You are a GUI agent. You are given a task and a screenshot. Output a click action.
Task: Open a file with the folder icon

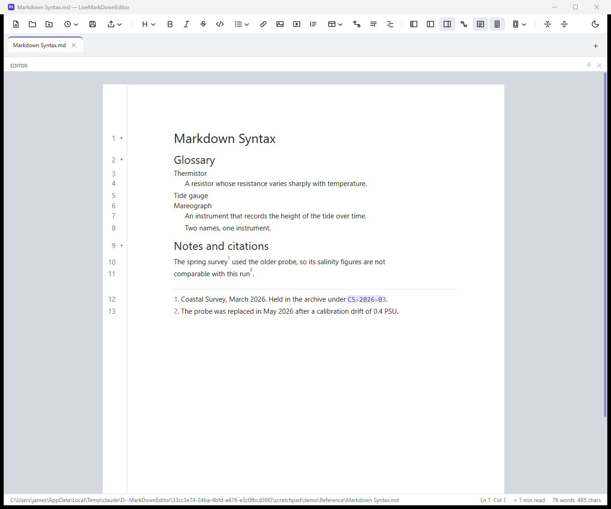pyautogui.click(x=32, y=24)
